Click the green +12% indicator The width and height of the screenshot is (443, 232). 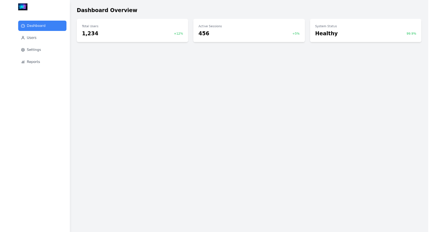[178, 34]
